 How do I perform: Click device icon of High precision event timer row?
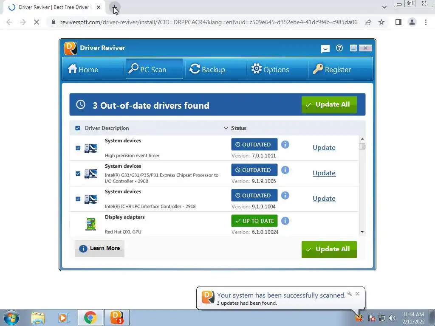[x=91, y=148]
